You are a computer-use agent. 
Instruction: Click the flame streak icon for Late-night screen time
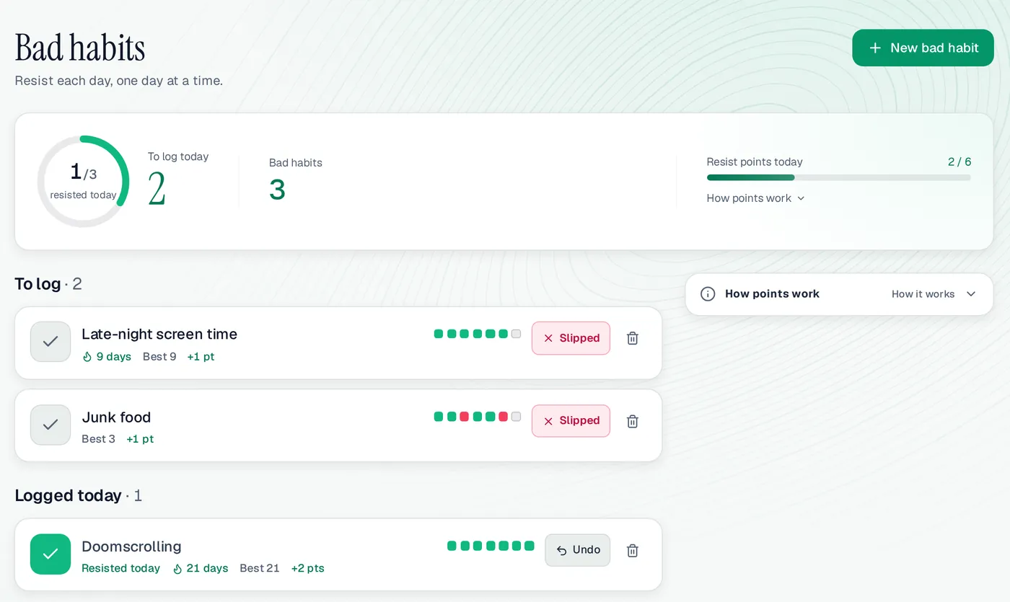(87, 357)
